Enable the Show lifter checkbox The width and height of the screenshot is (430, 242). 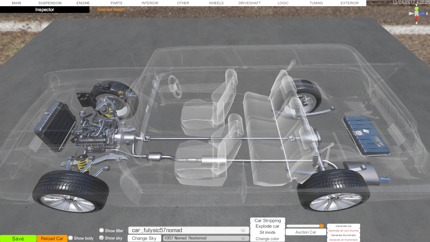102,230
